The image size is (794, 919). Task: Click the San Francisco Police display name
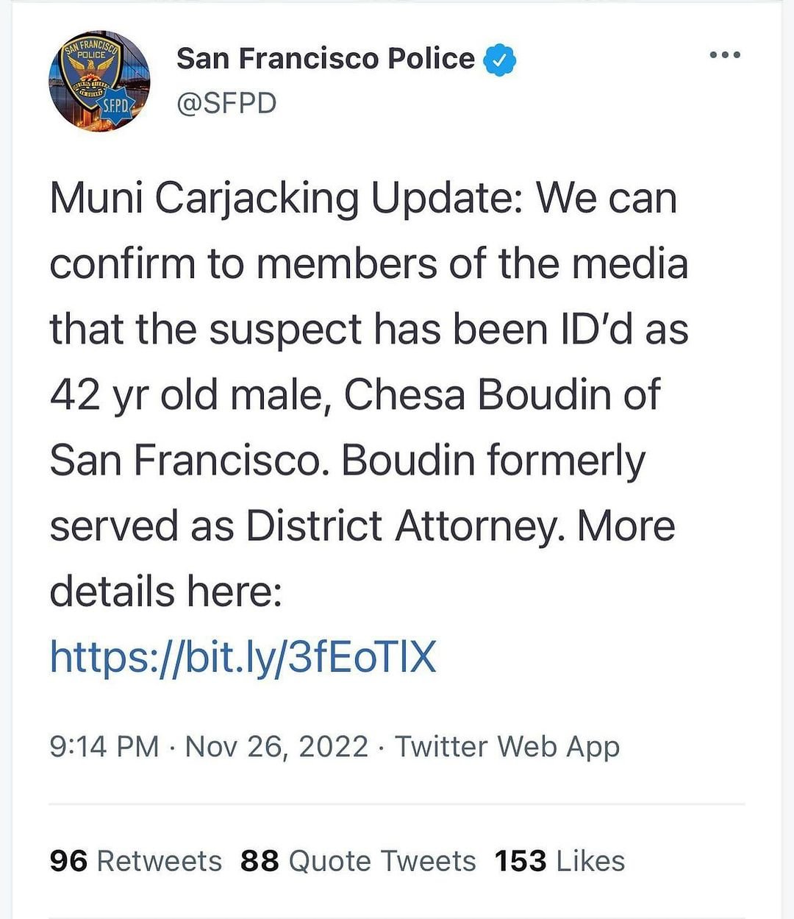click(x=326, y=59)
